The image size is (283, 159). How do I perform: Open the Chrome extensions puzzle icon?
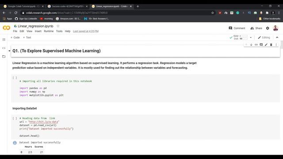(267, 13)
